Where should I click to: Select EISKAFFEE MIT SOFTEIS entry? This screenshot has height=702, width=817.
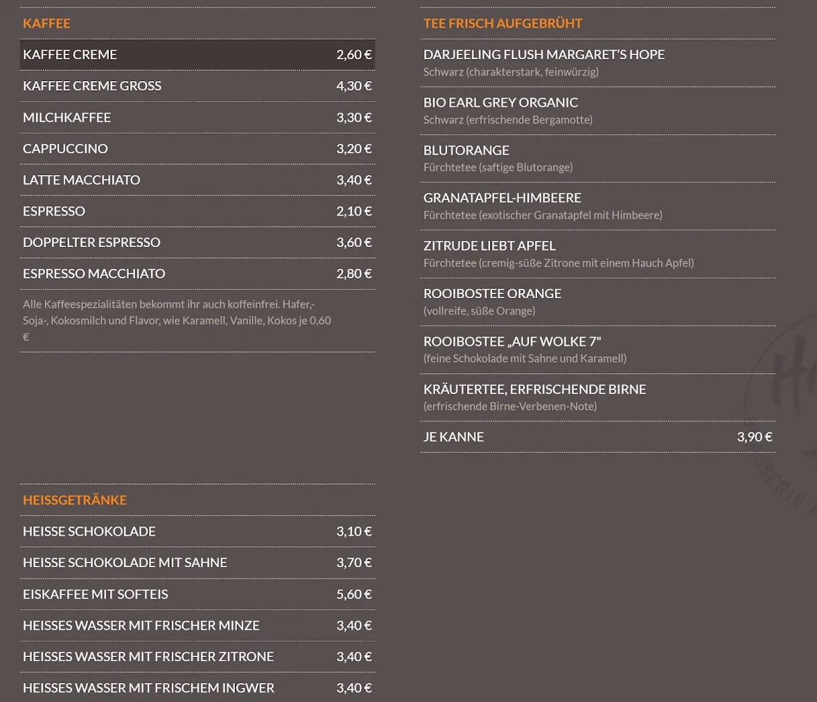click(197, 594)
